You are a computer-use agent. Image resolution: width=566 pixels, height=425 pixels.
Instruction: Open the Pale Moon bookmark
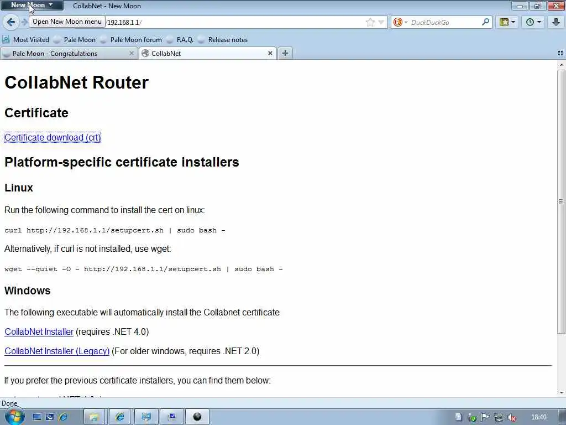(75, 40)
